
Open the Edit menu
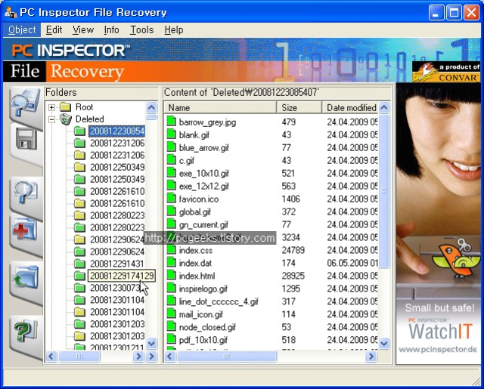coord(54,30)
